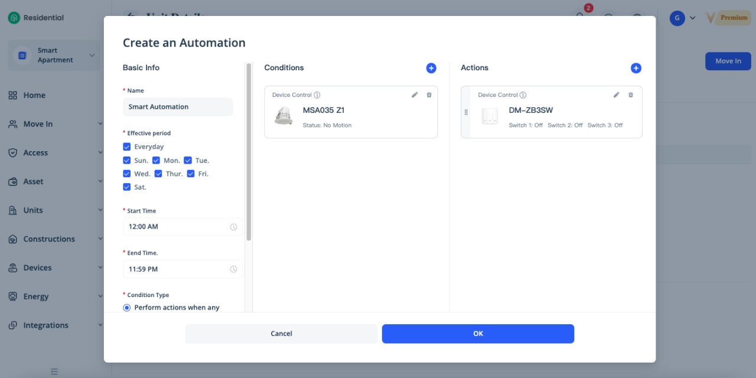The height and width of the screenshot is (378, 756).
Task: Open the Start Time picker
Action: point(183,227)
